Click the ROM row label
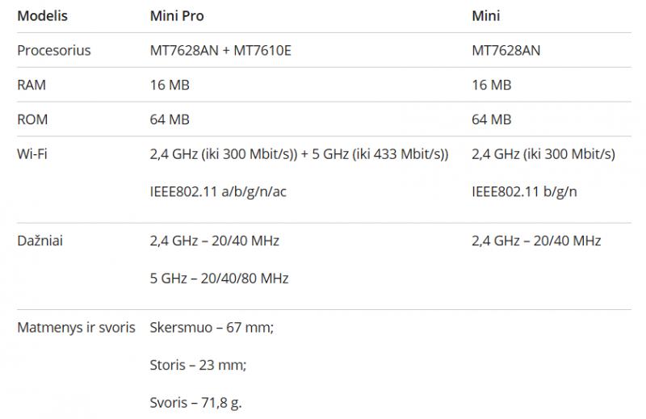646x419 pixels. (x=32, y=119)
